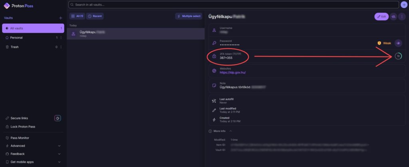
Task: Open Personal vault options three-dot menu
Action: point(61,37)
